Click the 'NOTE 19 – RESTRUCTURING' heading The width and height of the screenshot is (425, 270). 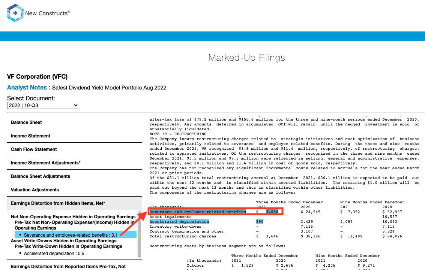(x=178, y=134)
